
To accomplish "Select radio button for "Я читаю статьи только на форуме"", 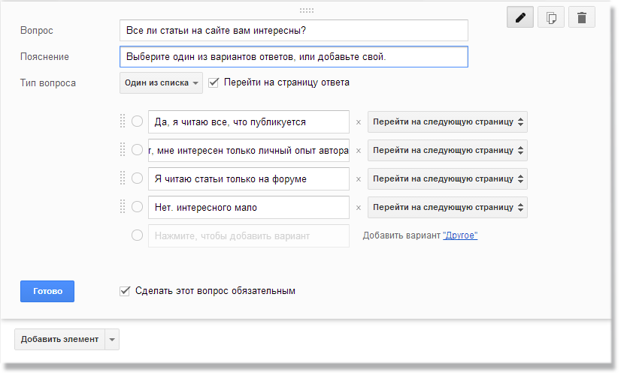I will point(137,178).
